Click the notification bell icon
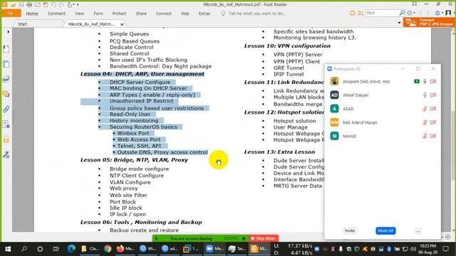Viewport: 456px width, 256px height. (437, 13)
